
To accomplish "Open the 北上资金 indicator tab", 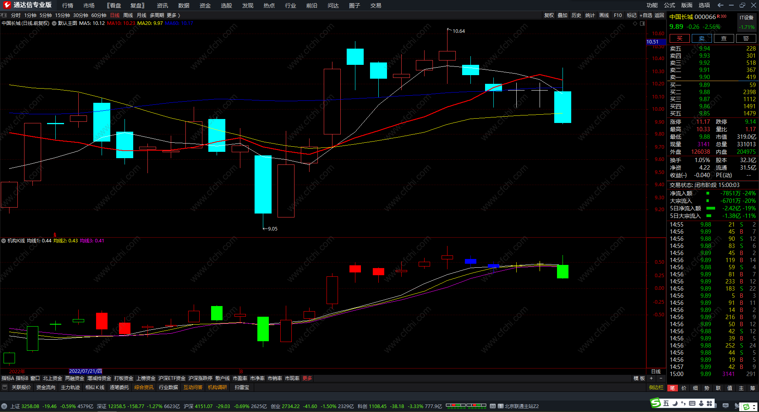I will 53,378.
